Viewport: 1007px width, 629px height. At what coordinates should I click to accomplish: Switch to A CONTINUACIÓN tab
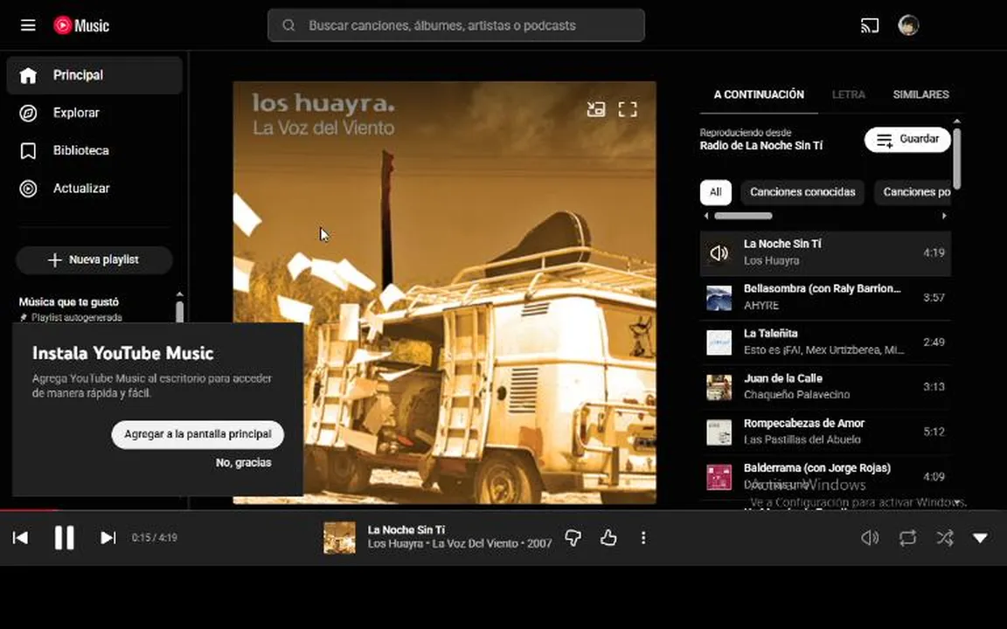pyautogui.click(x=759, y=94)
